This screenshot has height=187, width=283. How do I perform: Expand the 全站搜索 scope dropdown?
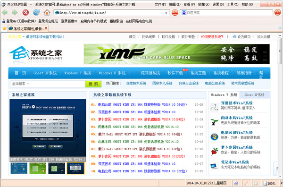(x=28, y=84)
